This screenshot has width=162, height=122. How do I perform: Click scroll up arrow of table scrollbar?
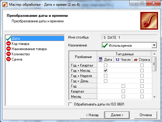pyautogui.click(x=154, y=54)
